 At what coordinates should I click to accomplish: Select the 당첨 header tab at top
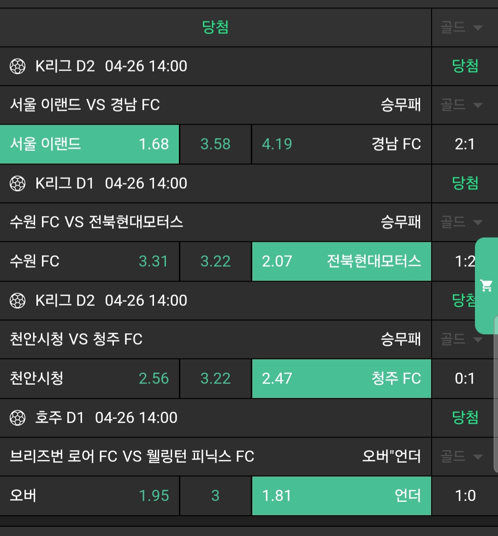click(x=215, y=27)
